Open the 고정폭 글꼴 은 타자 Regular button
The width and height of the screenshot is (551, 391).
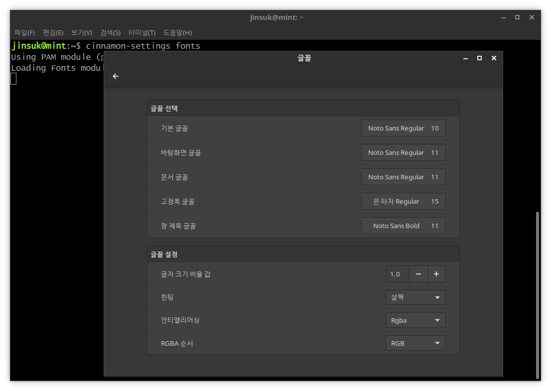click(403, 201)
